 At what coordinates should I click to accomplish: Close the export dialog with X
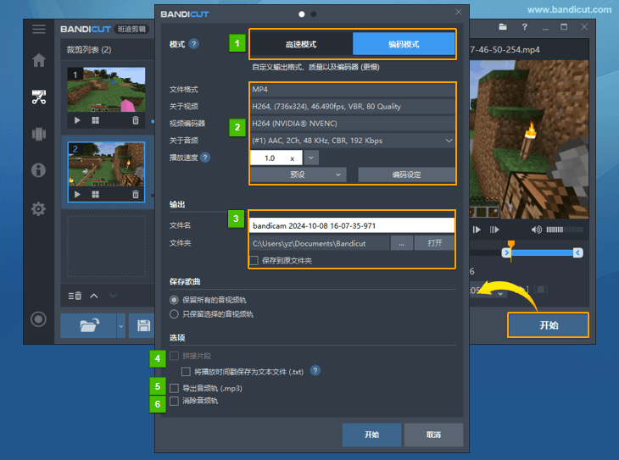[x=459, y=12]
